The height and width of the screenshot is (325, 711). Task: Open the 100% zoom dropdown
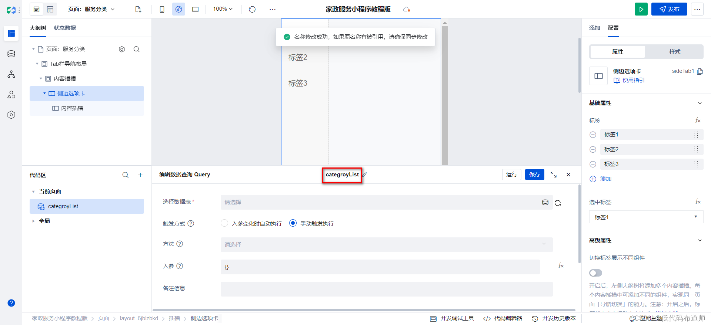(223, 9)
